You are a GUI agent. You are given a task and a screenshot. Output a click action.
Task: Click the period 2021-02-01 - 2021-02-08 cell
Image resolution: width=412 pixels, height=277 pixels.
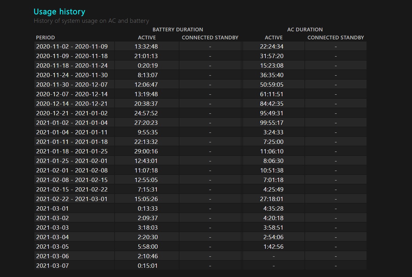(x=72, y=170)
